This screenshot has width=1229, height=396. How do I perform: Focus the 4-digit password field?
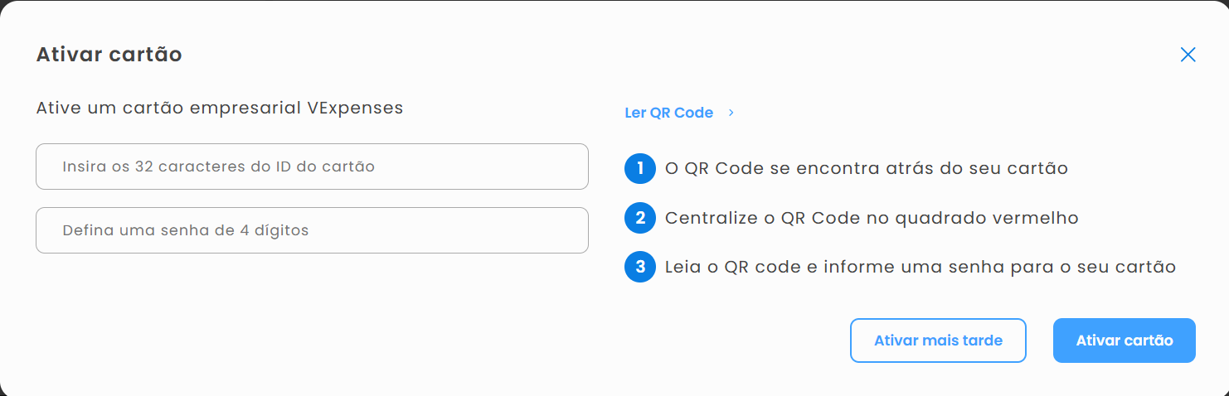point(312,230)
